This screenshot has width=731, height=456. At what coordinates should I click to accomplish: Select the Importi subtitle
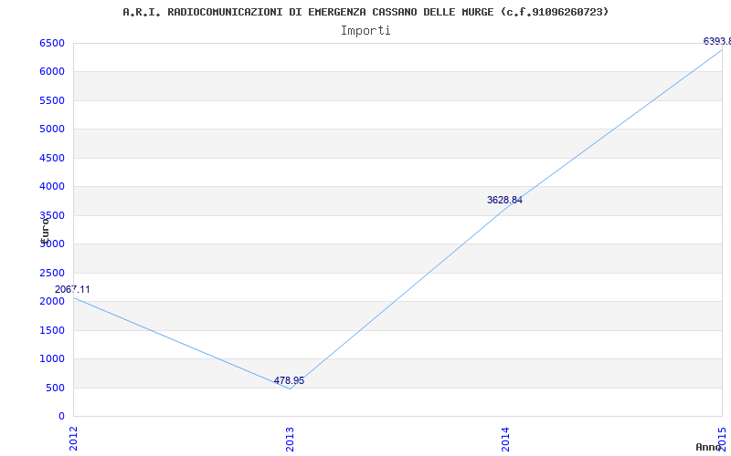[x=365, y=31]
